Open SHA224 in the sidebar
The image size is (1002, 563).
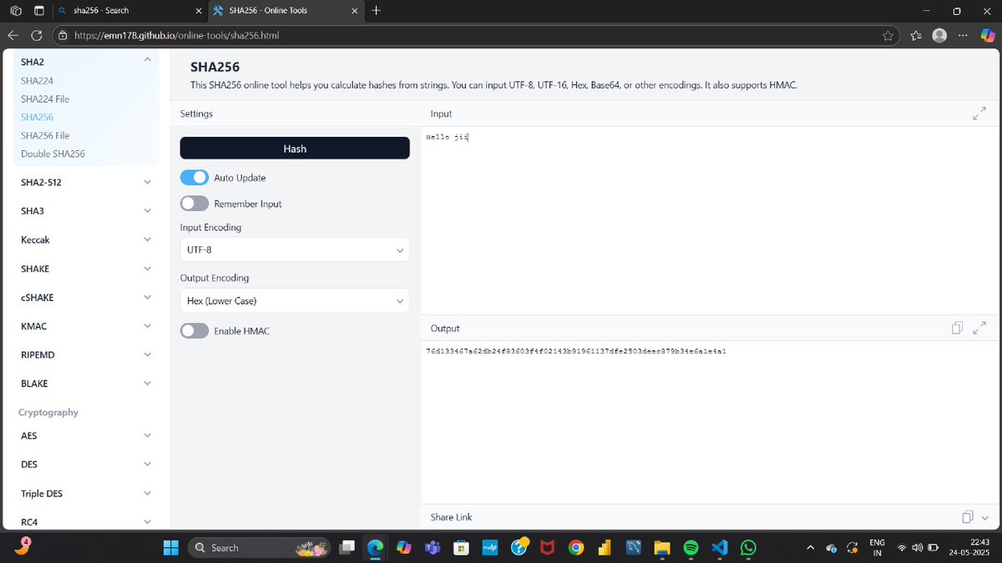(x=38, y=81)
